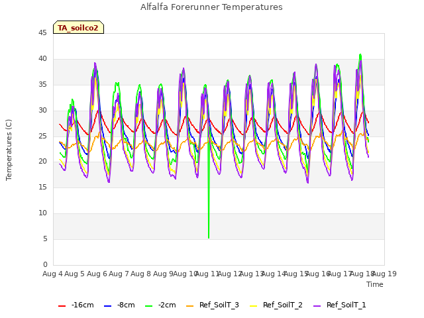The height and width of the screenshot is (318, 424).
Task: Click the Aug 4 x-axis label
Action: tap(52, 274)
